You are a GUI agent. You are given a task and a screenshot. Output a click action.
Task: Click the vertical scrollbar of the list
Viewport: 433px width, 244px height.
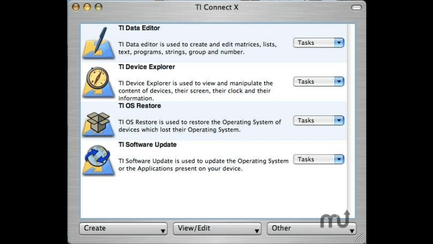click(x=351, y=121)
